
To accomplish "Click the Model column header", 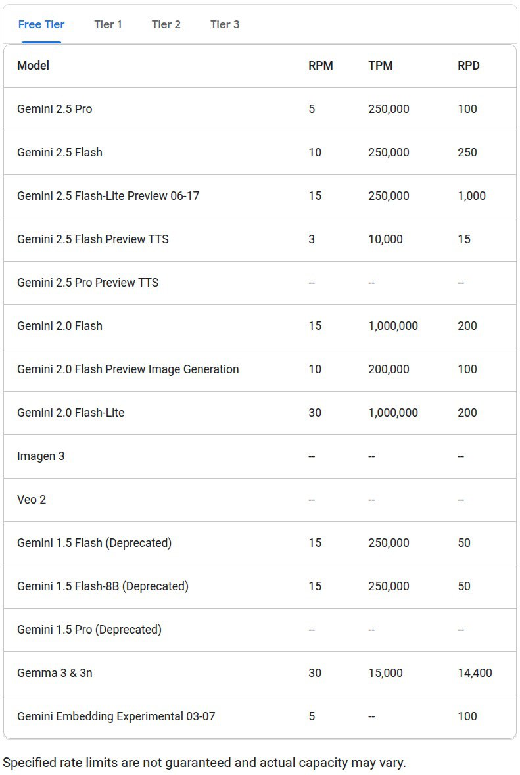I will [33, 66].
